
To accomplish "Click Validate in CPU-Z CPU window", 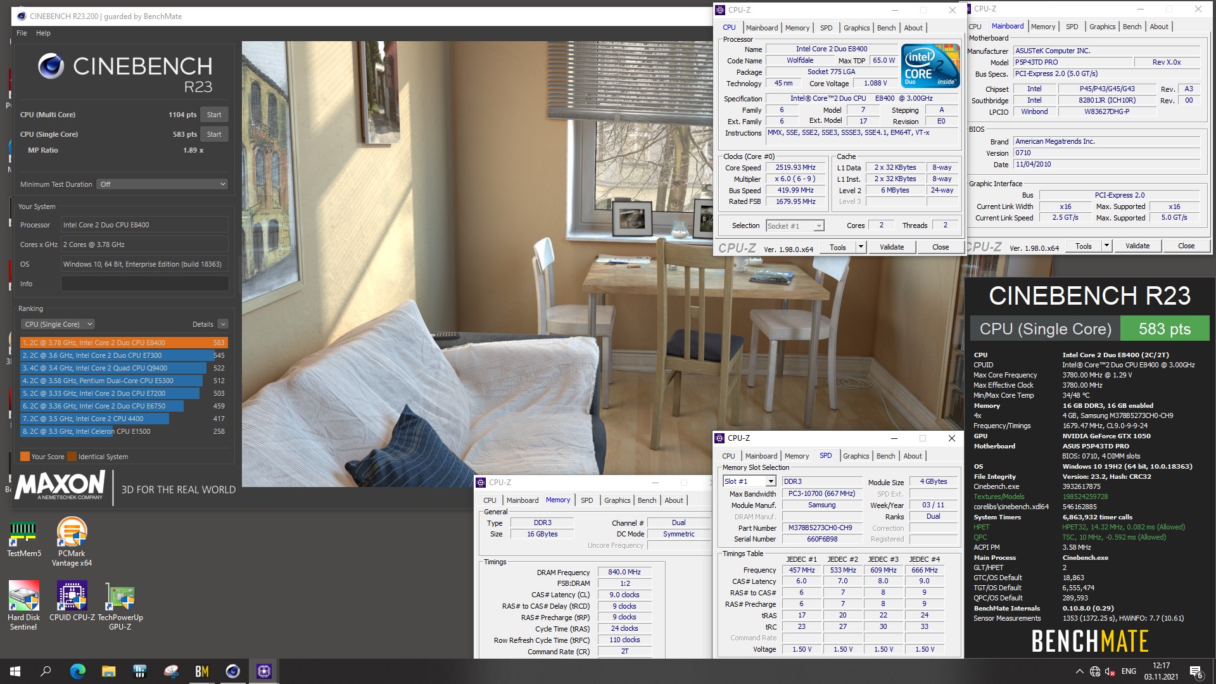I will 892,247.
